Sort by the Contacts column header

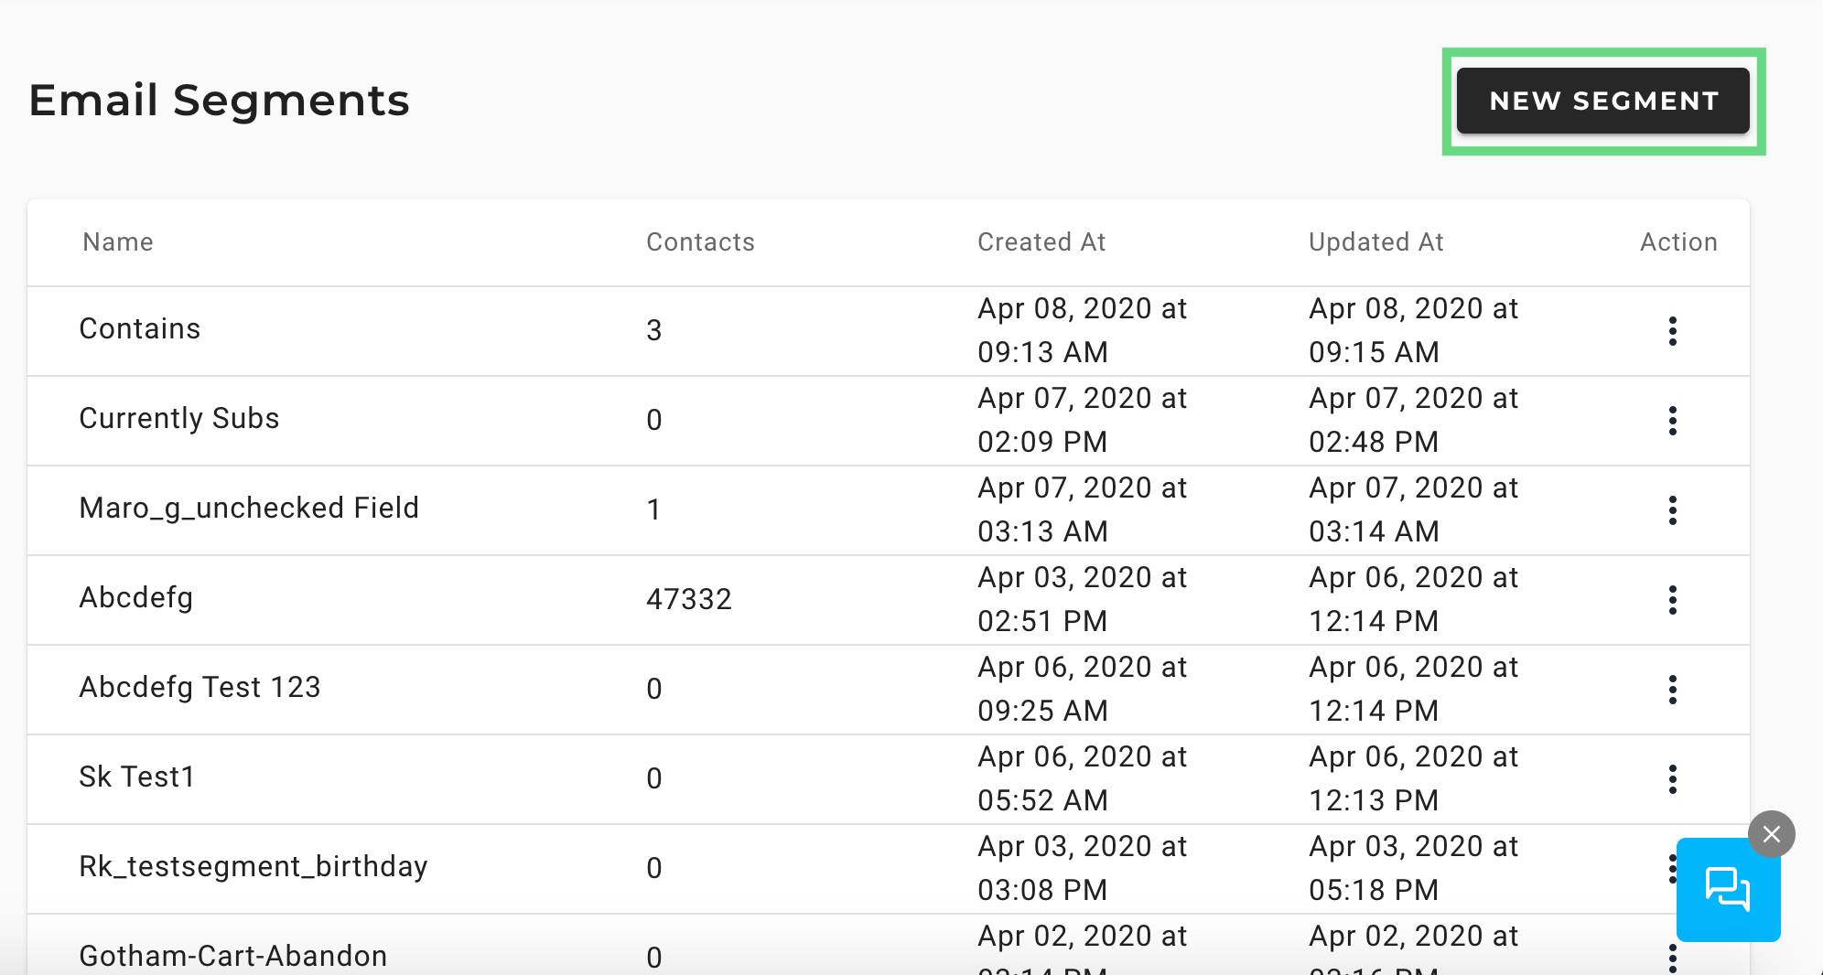[x=700, y=242]
